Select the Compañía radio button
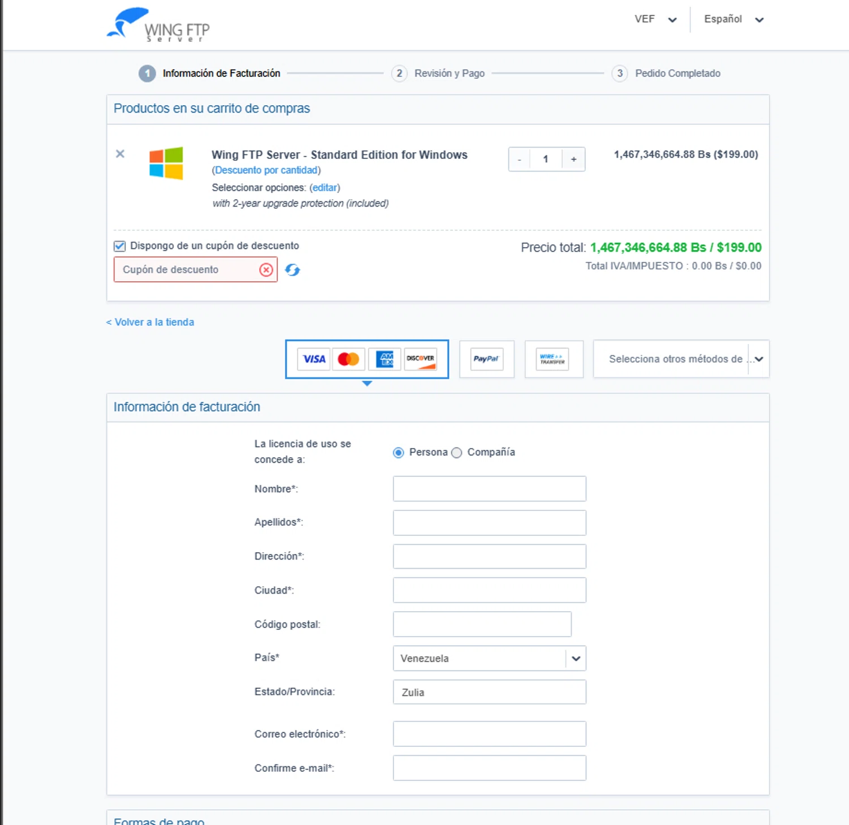The height and width of the screenshot is (825, 849). coord(457,453)
